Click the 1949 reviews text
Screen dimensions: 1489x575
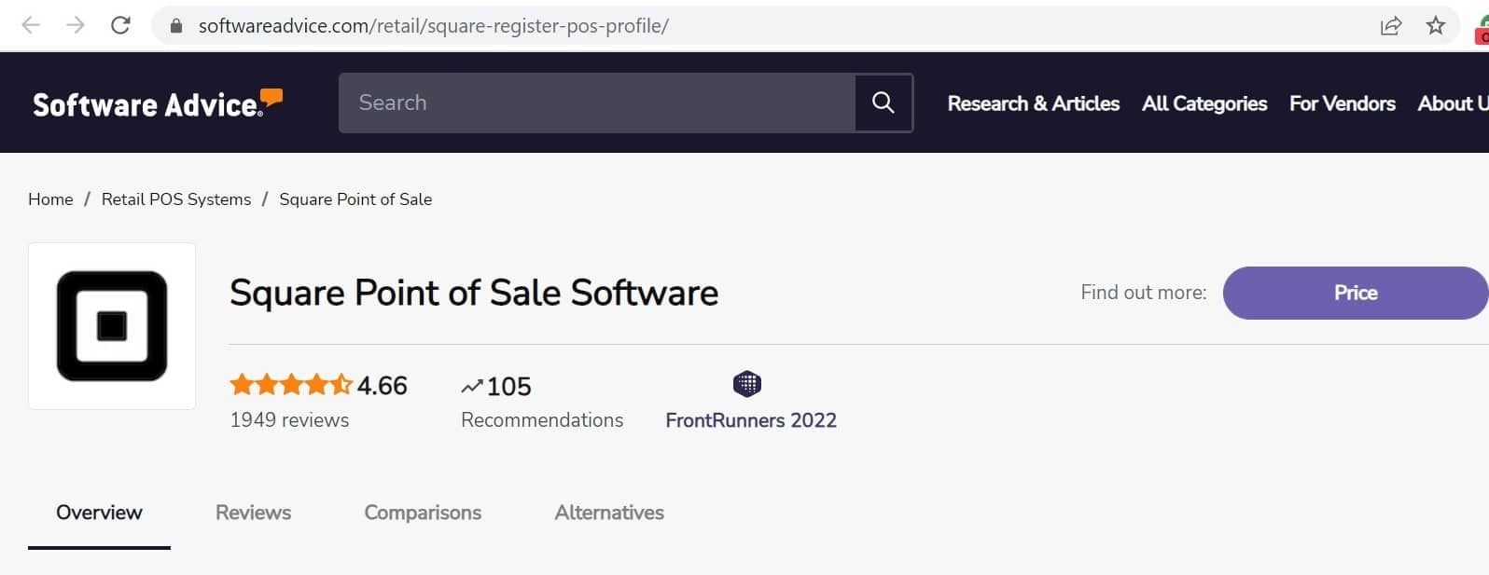pyautogui.click(x=289, y=420)
